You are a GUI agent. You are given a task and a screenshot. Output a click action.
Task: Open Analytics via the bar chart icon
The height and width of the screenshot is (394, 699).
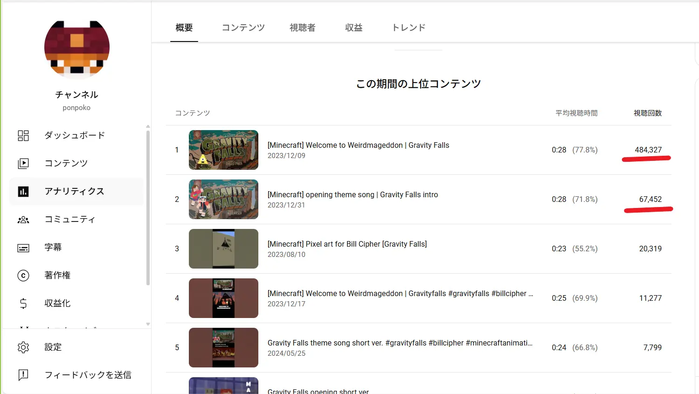pyautogui.click(x=23, y=192)
